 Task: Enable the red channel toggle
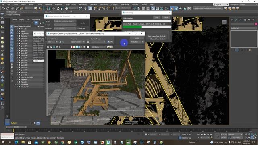pyautogui.click(x=73, y=47)
